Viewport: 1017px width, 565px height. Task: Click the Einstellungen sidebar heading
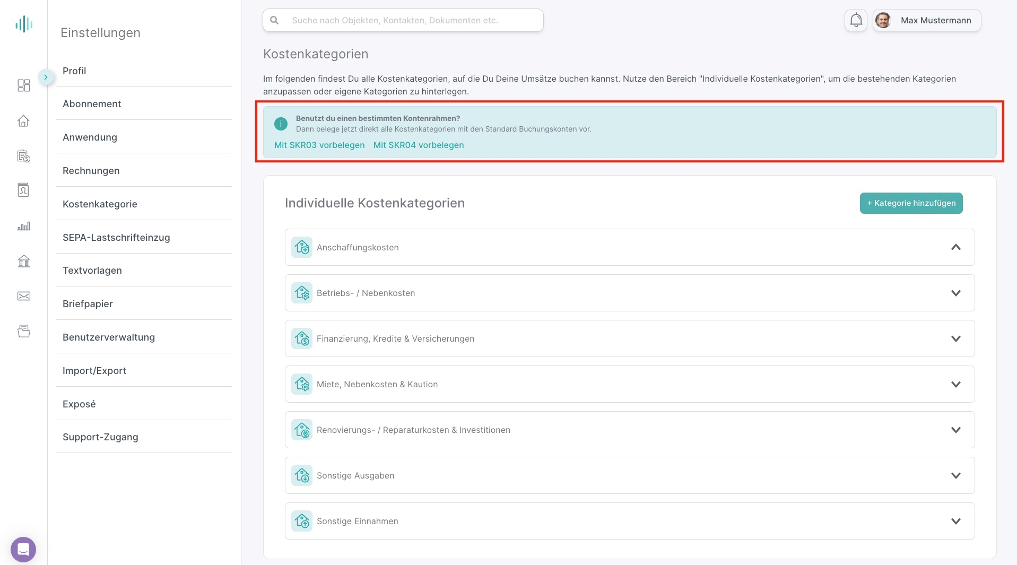100,33
